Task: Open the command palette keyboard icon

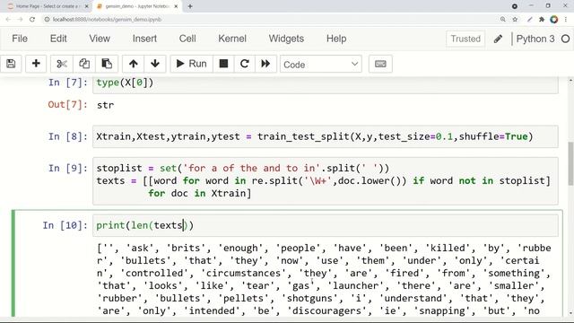Action: [x=380, y=64]
